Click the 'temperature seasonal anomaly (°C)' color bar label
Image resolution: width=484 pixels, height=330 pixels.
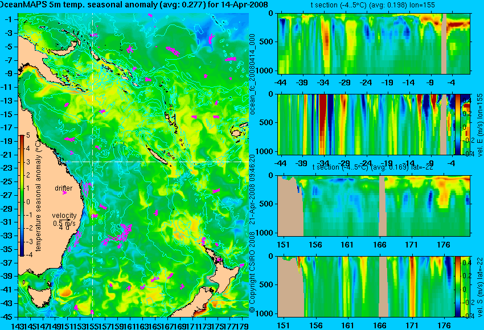[x=38, y=195]
